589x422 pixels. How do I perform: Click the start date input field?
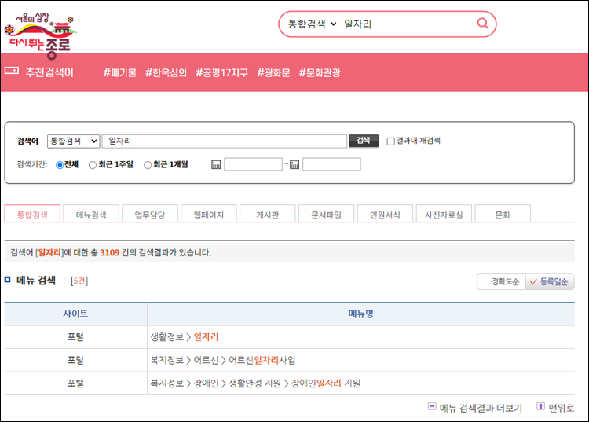[253, 164]
